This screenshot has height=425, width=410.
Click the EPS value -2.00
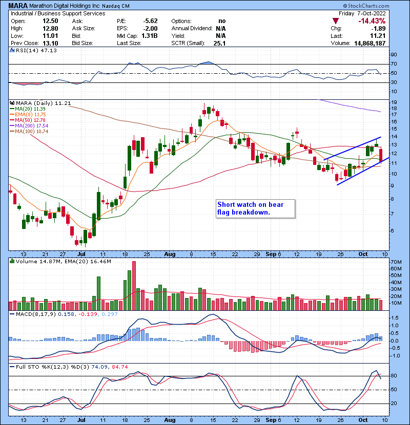coord(150,29)
